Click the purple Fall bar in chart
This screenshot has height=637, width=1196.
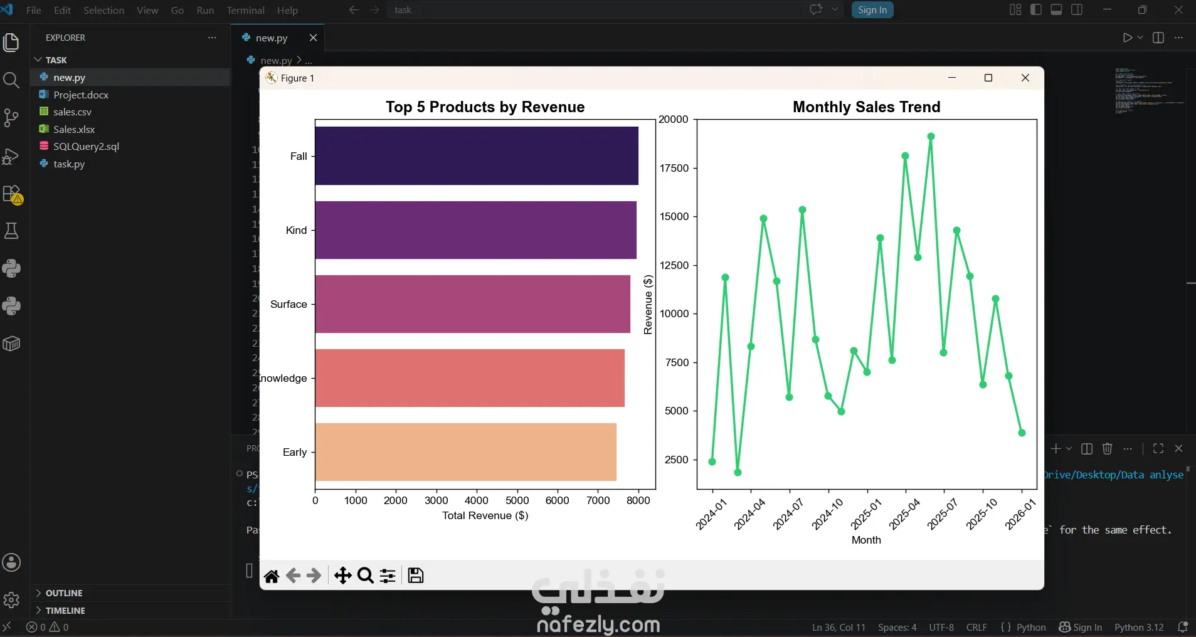click(477, 156)
